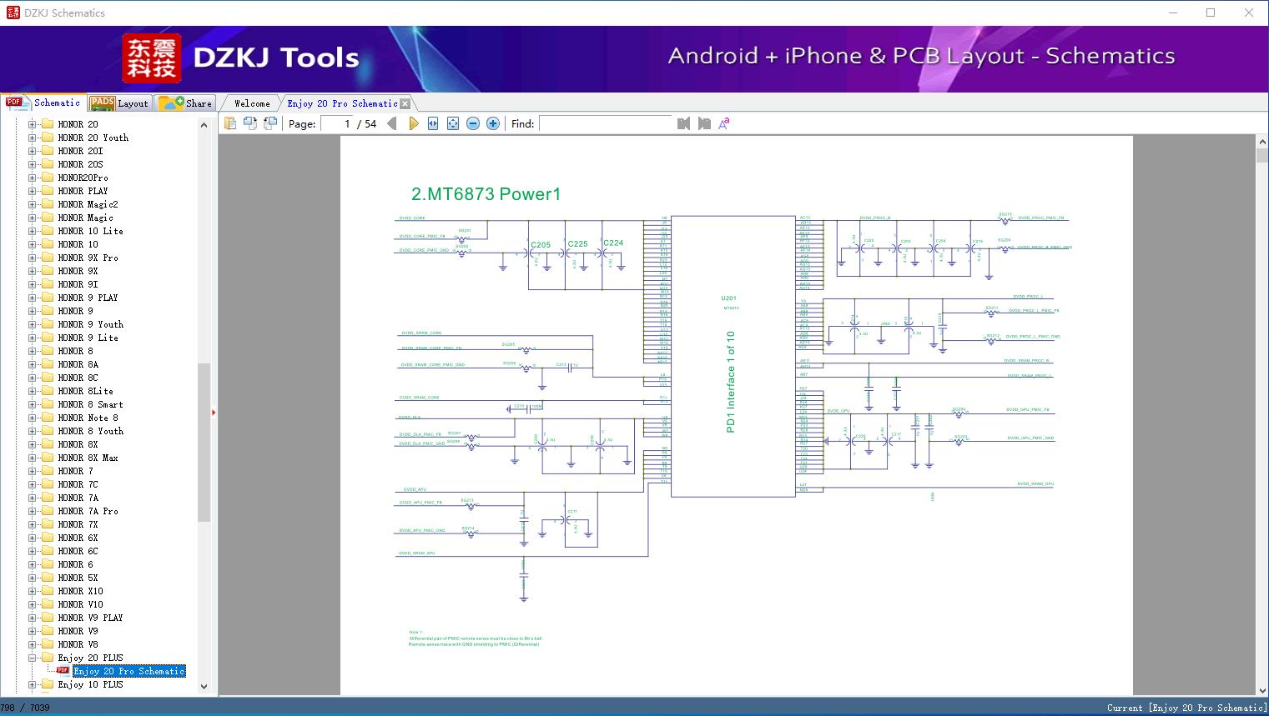Fit page to width icon
This screenshot has height=716, width=1269.
[433, 123]
